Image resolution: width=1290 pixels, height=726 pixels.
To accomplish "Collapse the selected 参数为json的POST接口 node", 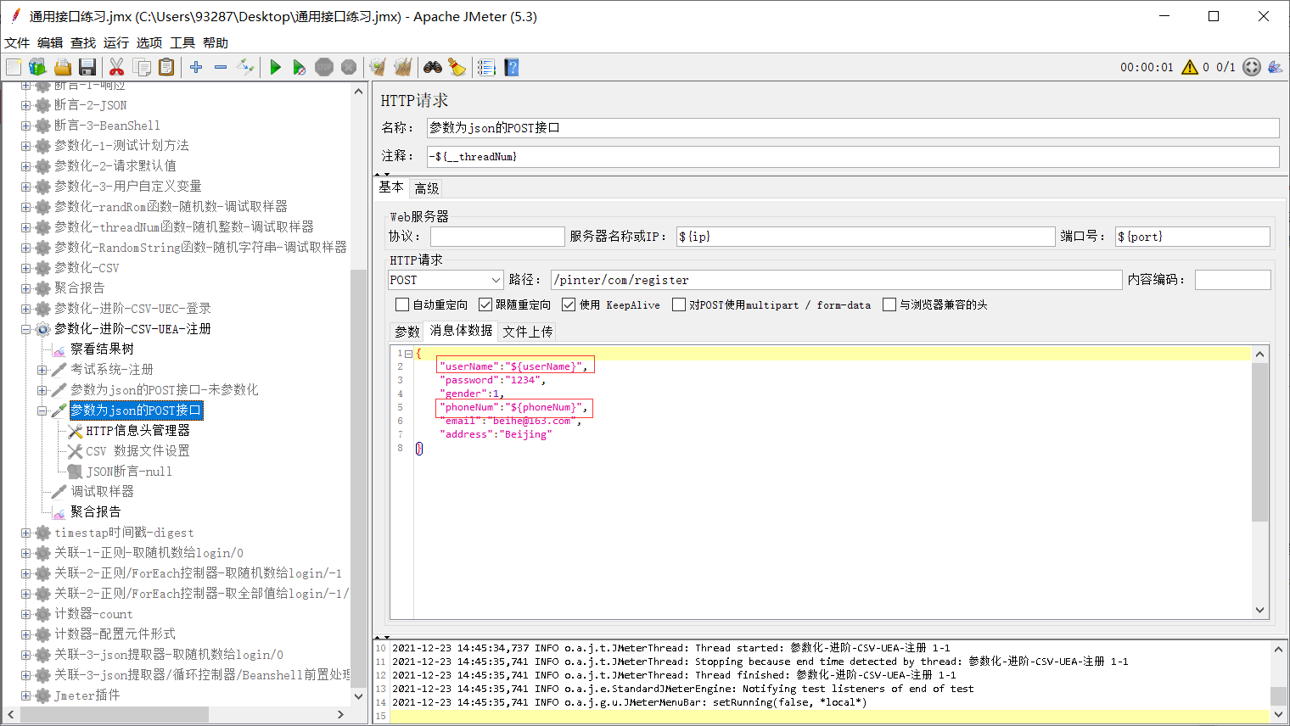I will pos(42,410).
